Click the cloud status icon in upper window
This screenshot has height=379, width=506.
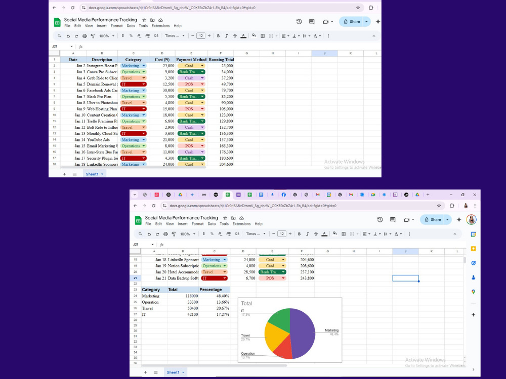pos(160,20)
